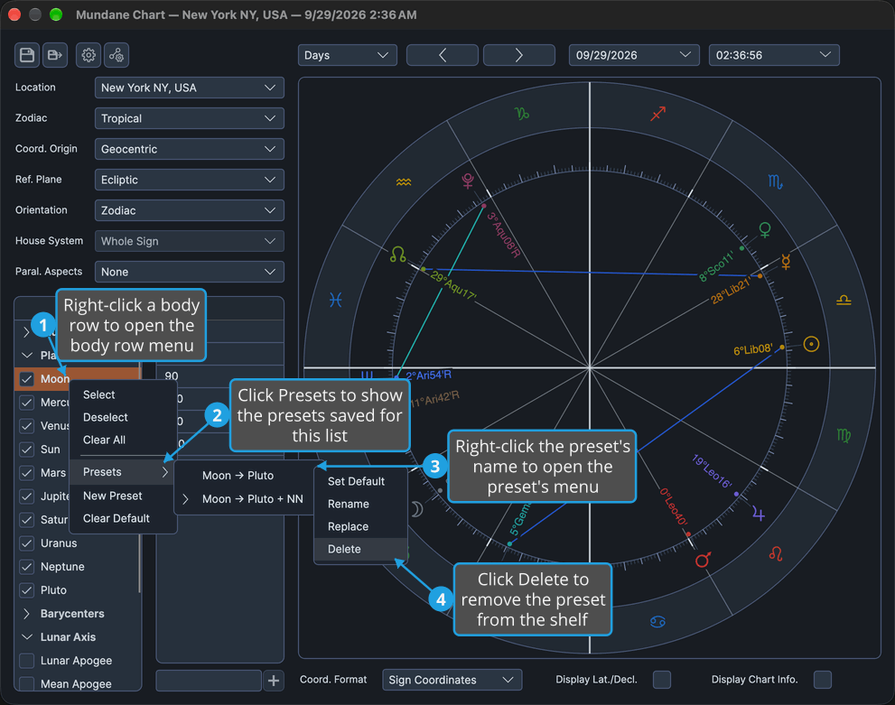Viewport: 895px width, 705px height.
Task: Open the Paral. Aspects dropdown
Action: click(x=189, y=272)
